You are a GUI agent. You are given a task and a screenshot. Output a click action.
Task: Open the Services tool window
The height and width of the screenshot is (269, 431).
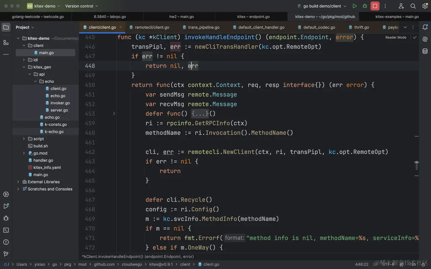coord(6,194)
